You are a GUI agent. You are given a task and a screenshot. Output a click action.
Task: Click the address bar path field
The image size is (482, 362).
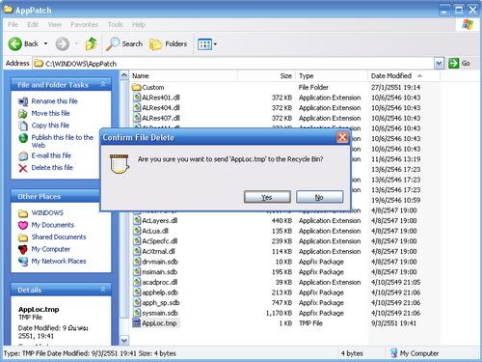click(233, 64)
